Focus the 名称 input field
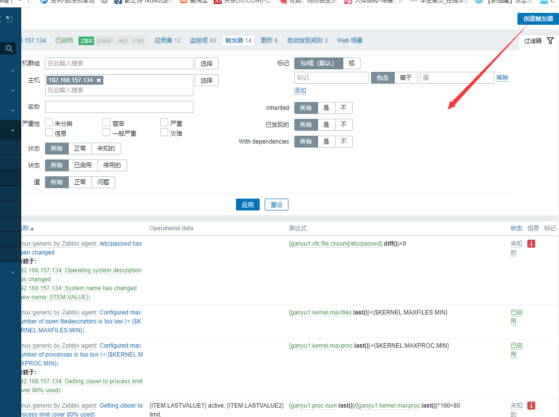559x417 pixels. (119, 107)
